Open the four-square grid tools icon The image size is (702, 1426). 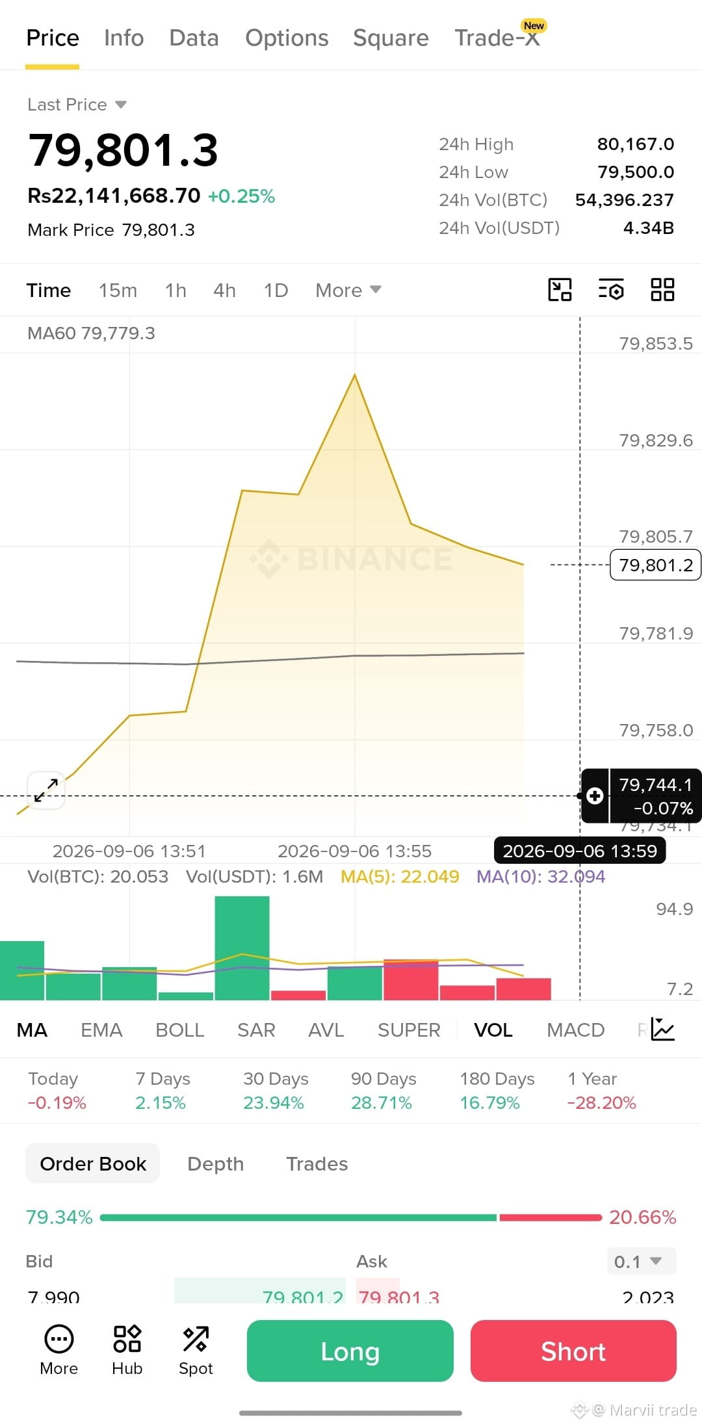(x=662, y=290)
